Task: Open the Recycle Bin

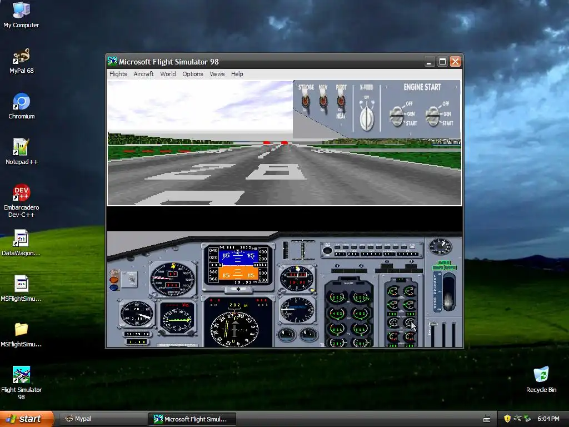Action: [x=541, y=379]
